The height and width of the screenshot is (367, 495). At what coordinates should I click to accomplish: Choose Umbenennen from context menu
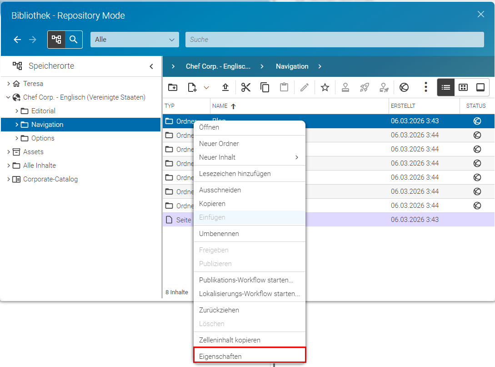(219, 234)
